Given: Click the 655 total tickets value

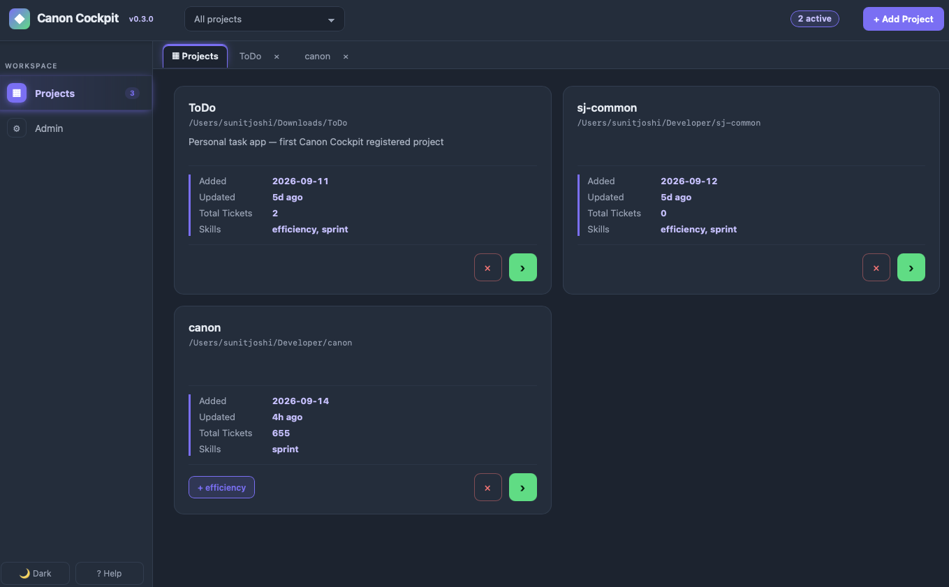Looking at the screenshot, I should [281, 433].
